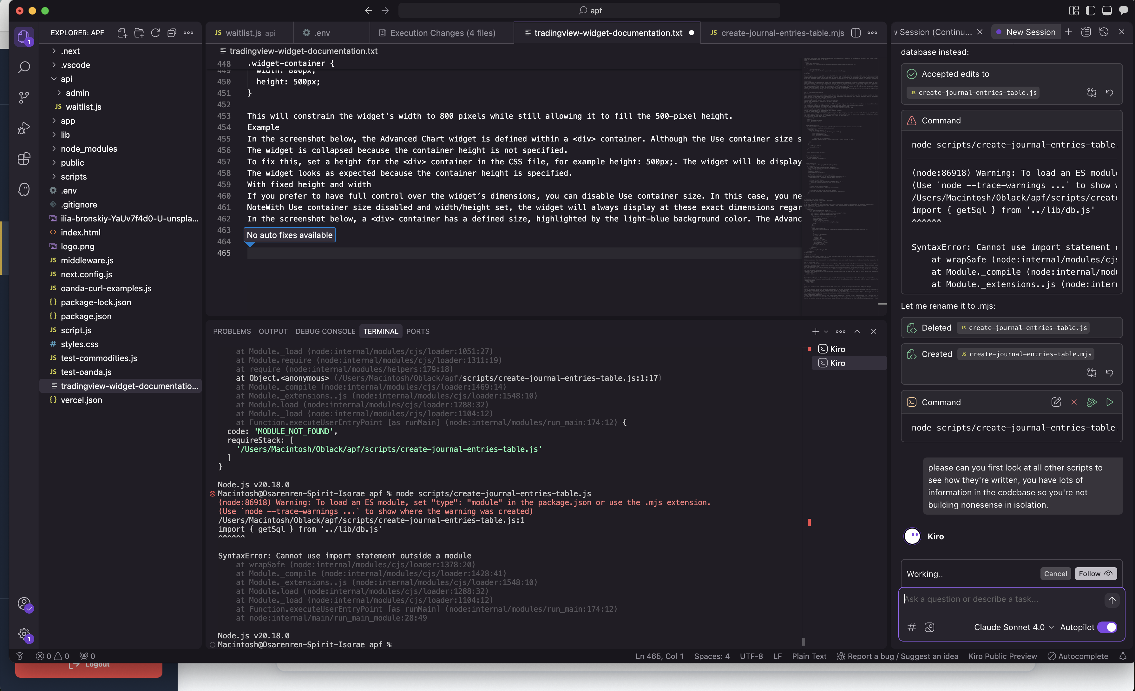Focus the Ask a question input field
1135x691 pixels.
tap(1000, 599)
